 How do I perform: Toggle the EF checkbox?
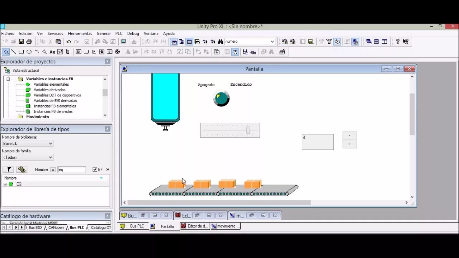pyautogui.click(x=95, y=169)
